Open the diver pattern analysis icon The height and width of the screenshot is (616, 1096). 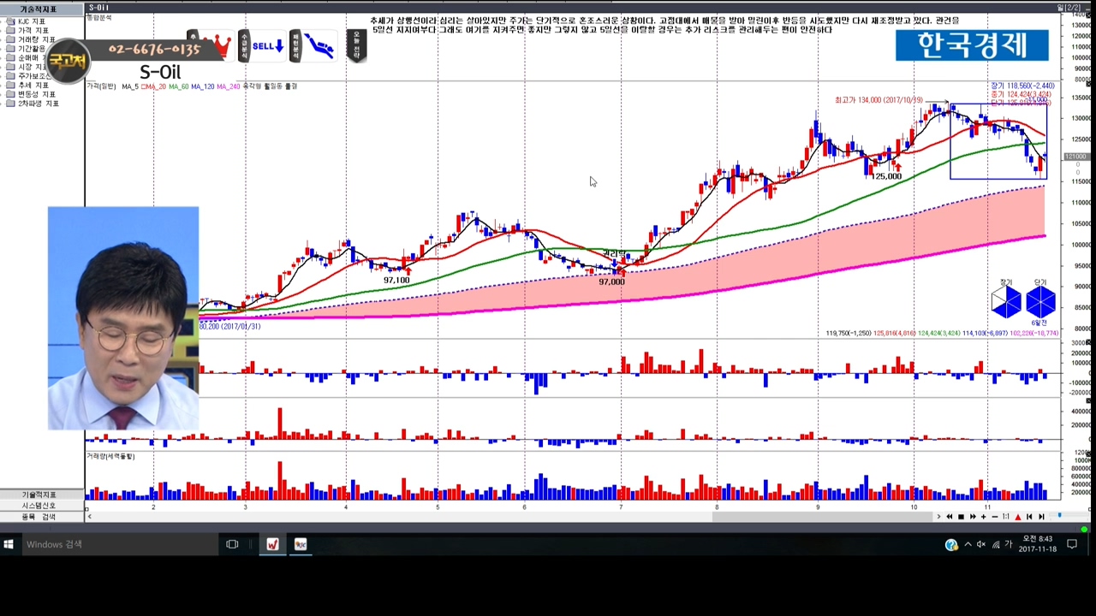(x=319, y=45)
